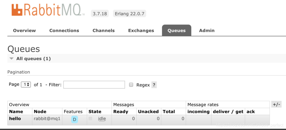Open the Exchanges tab
Screen dimensions: 286x130
click(x=141, y=30)
